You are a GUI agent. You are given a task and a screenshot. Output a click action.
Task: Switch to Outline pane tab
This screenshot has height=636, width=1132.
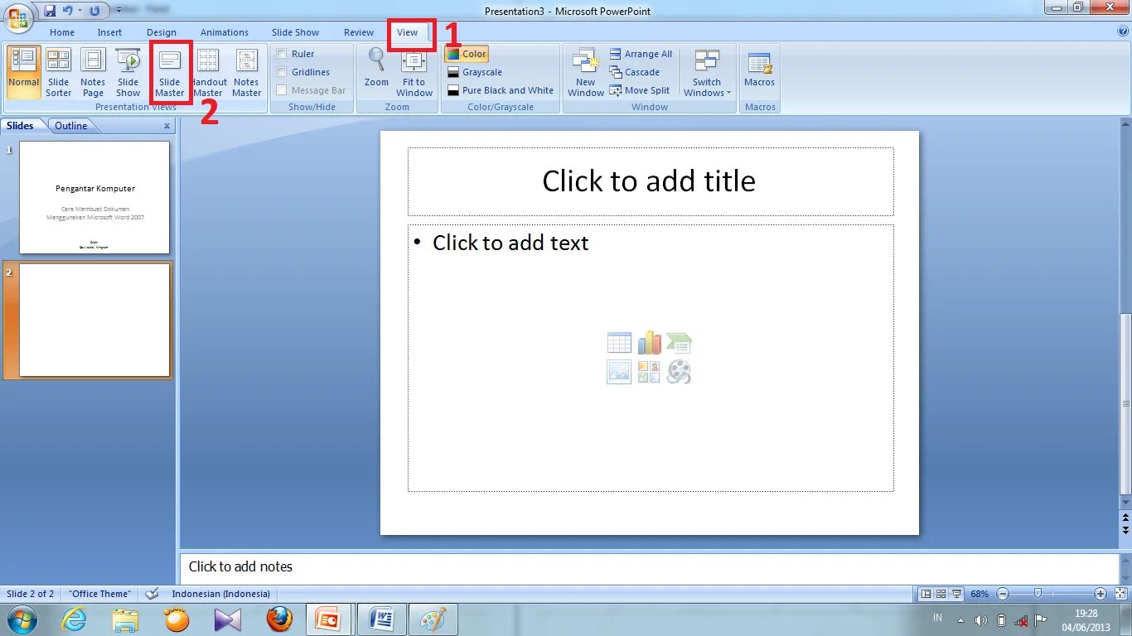click(71, 126)
